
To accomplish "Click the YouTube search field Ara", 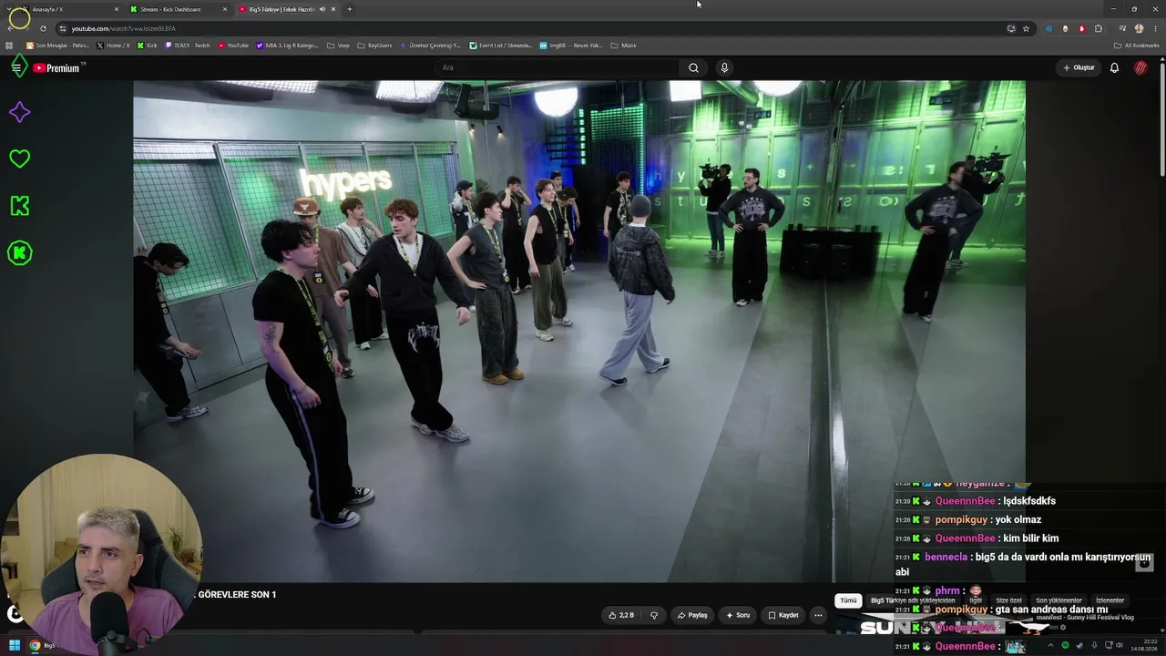I will tap(556, 67).
